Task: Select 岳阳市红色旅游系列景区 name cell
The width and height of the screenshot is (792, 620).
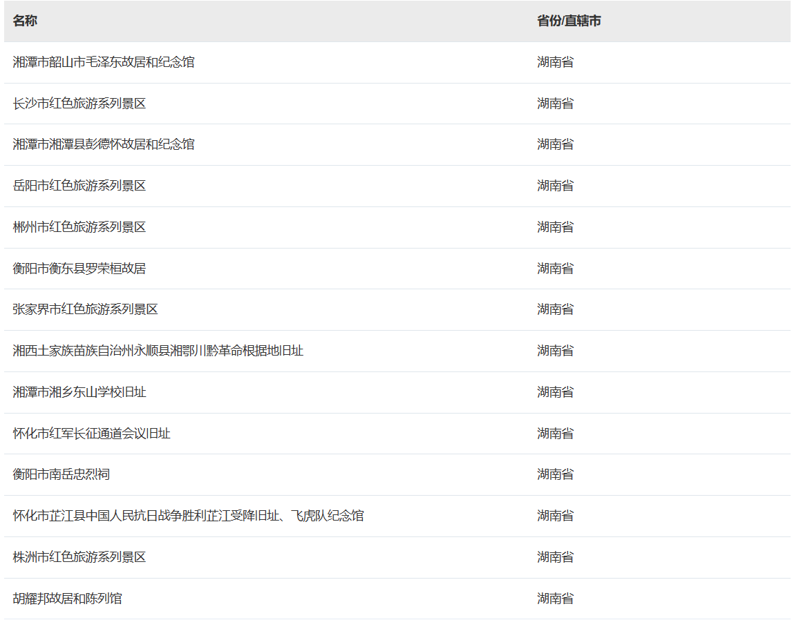Action: [79, 186]
